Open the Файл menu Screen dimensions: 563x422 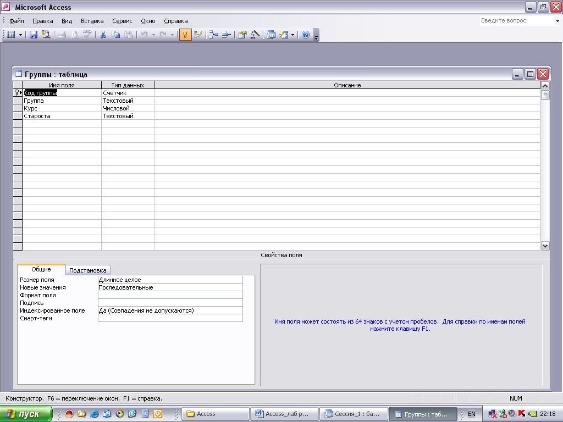(16, 21)
